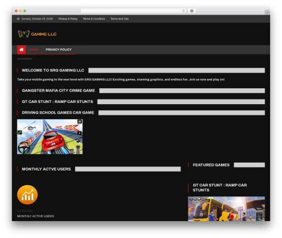Click the Sunday October date text
Viewport: 282px width, 238px height.
[37, 19]
